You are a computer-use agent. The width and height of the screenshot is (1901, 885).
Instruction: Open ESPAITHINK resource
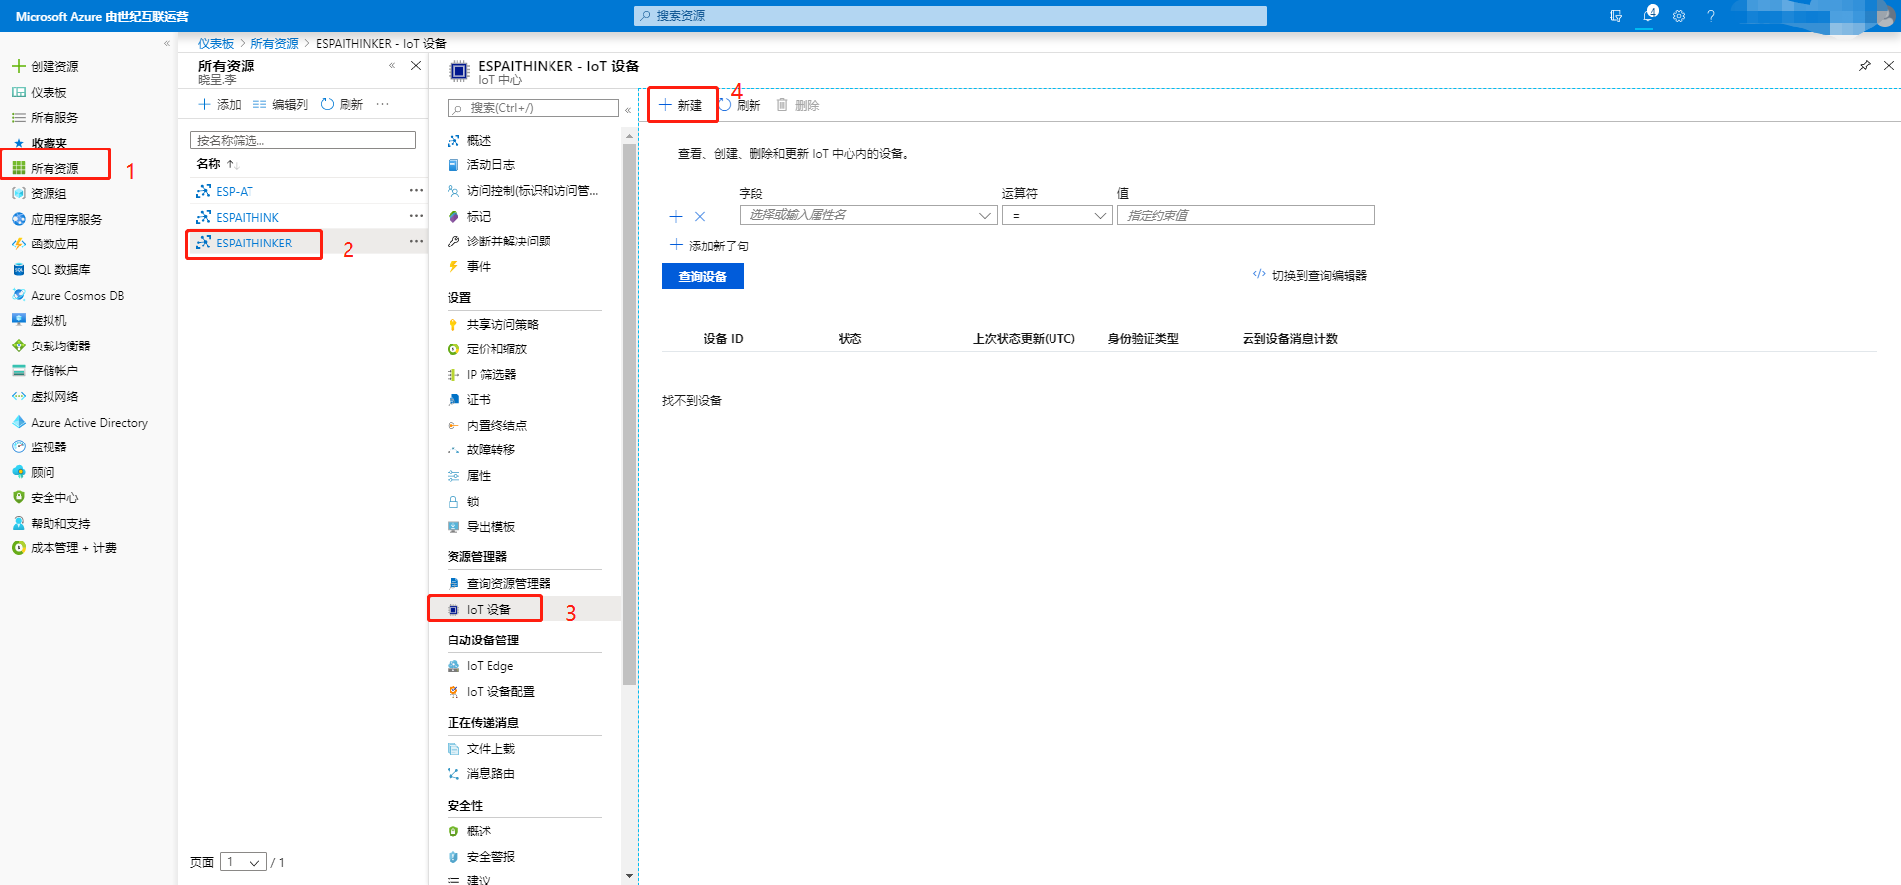(x=248, y=217)
